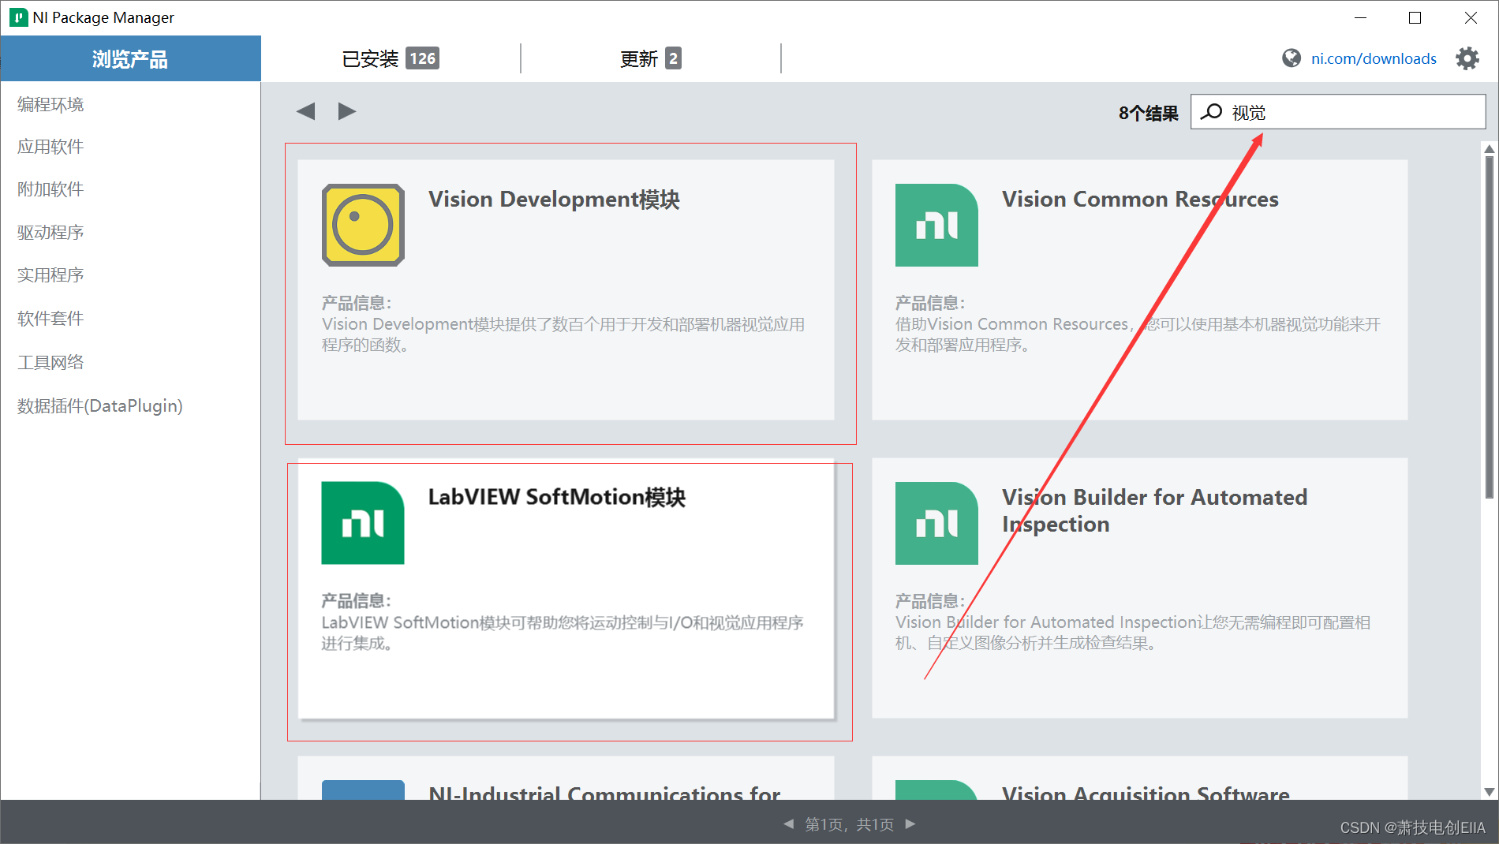Screen dimensions: 1499x844
Task: Click the NI Package Manager title bar icon
Action: (x=18, y=17)
